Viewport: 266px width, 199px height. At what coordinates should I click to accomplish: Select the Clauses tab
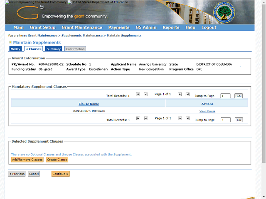click(x=33, y=49)
